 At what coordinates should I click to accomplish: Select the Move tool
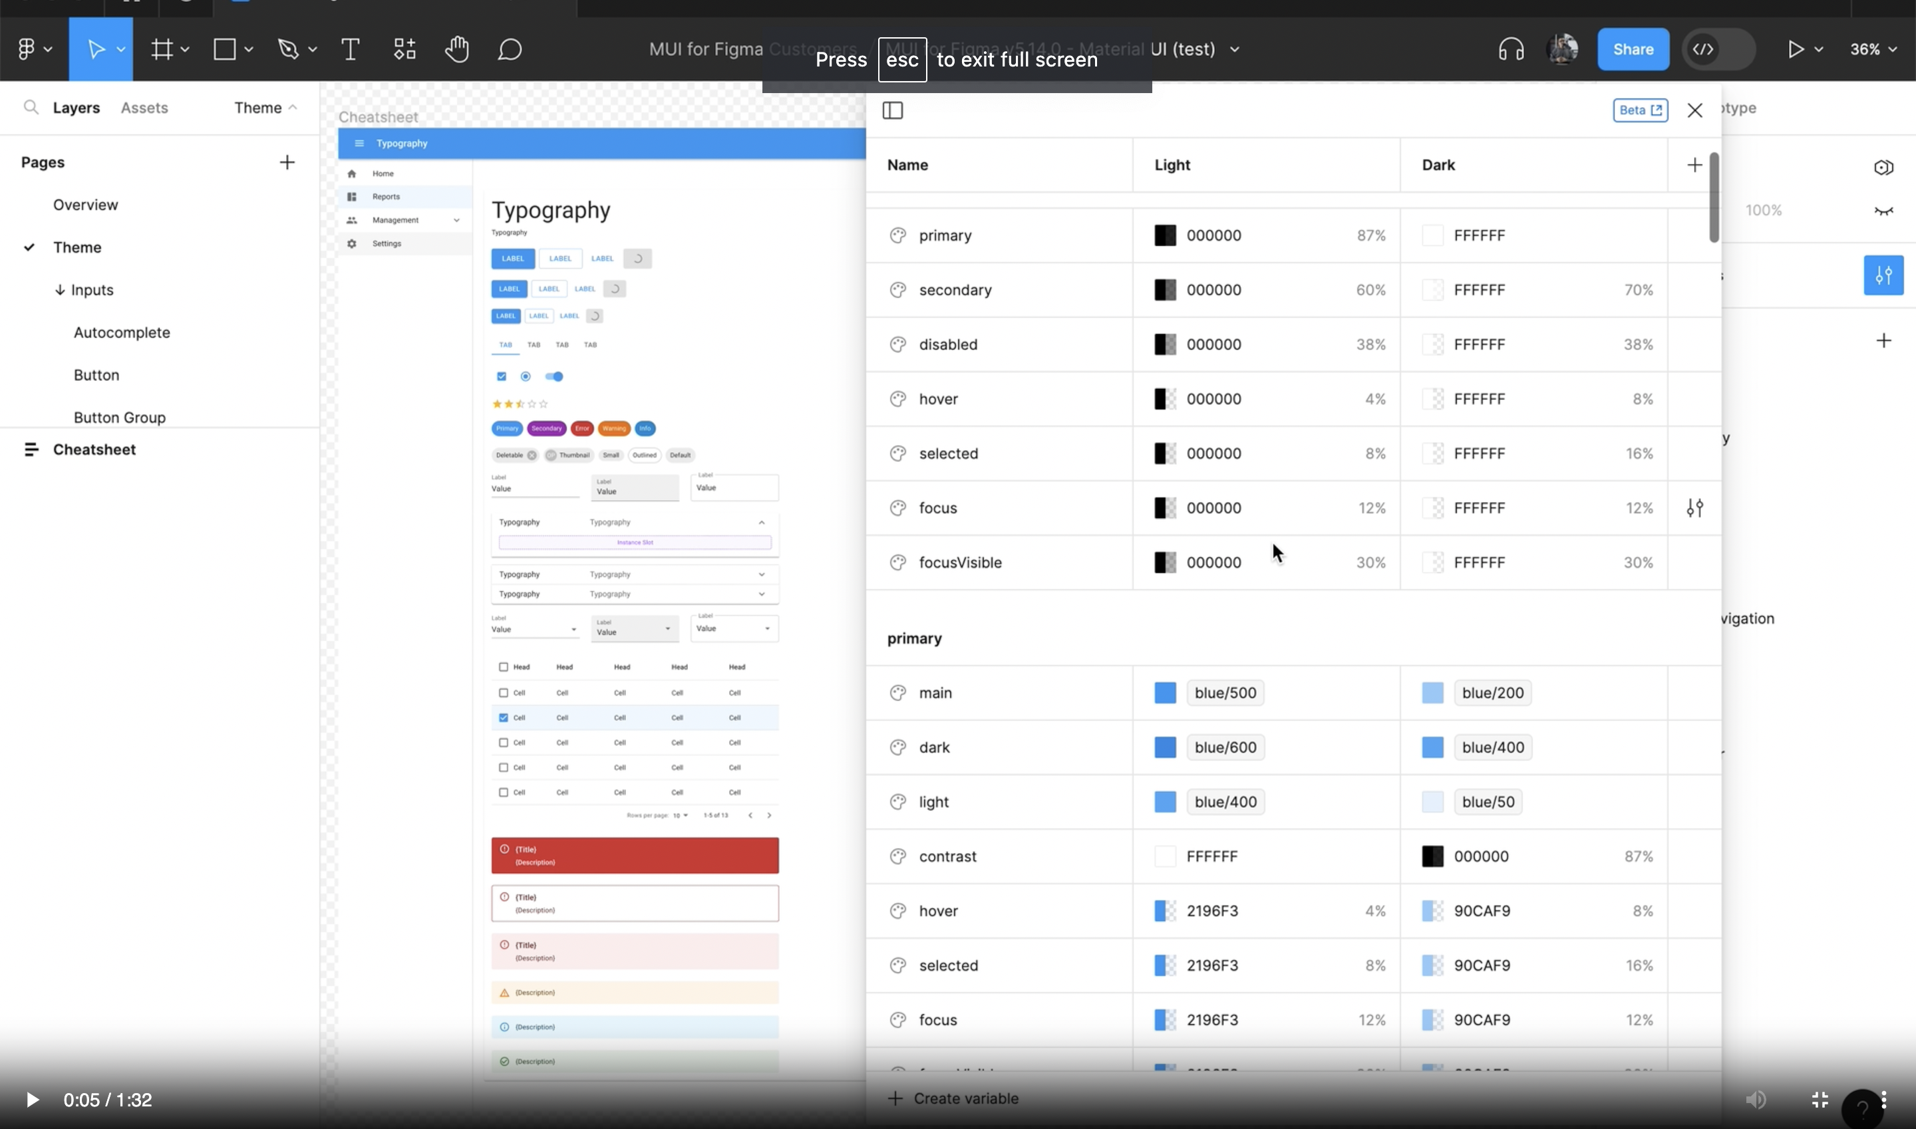tap(96, 49)
